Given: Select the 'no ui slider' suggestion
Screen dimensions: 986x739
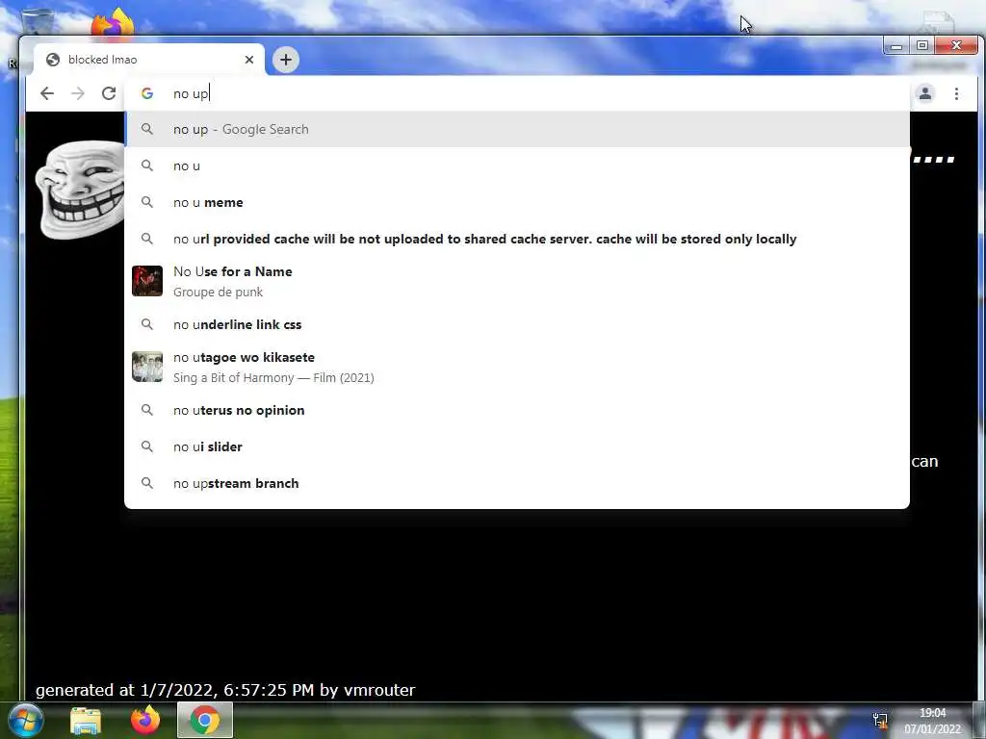Looking at the screenshot, I should [x=517, y=446].
